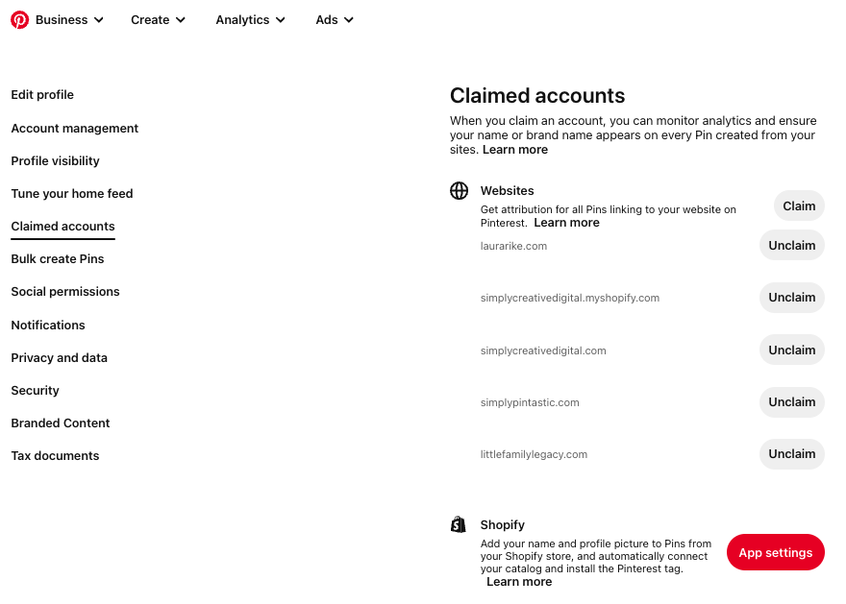Open the Analytics dropdown menu
This screenshot has width=846, height=604.
[250, 20]
